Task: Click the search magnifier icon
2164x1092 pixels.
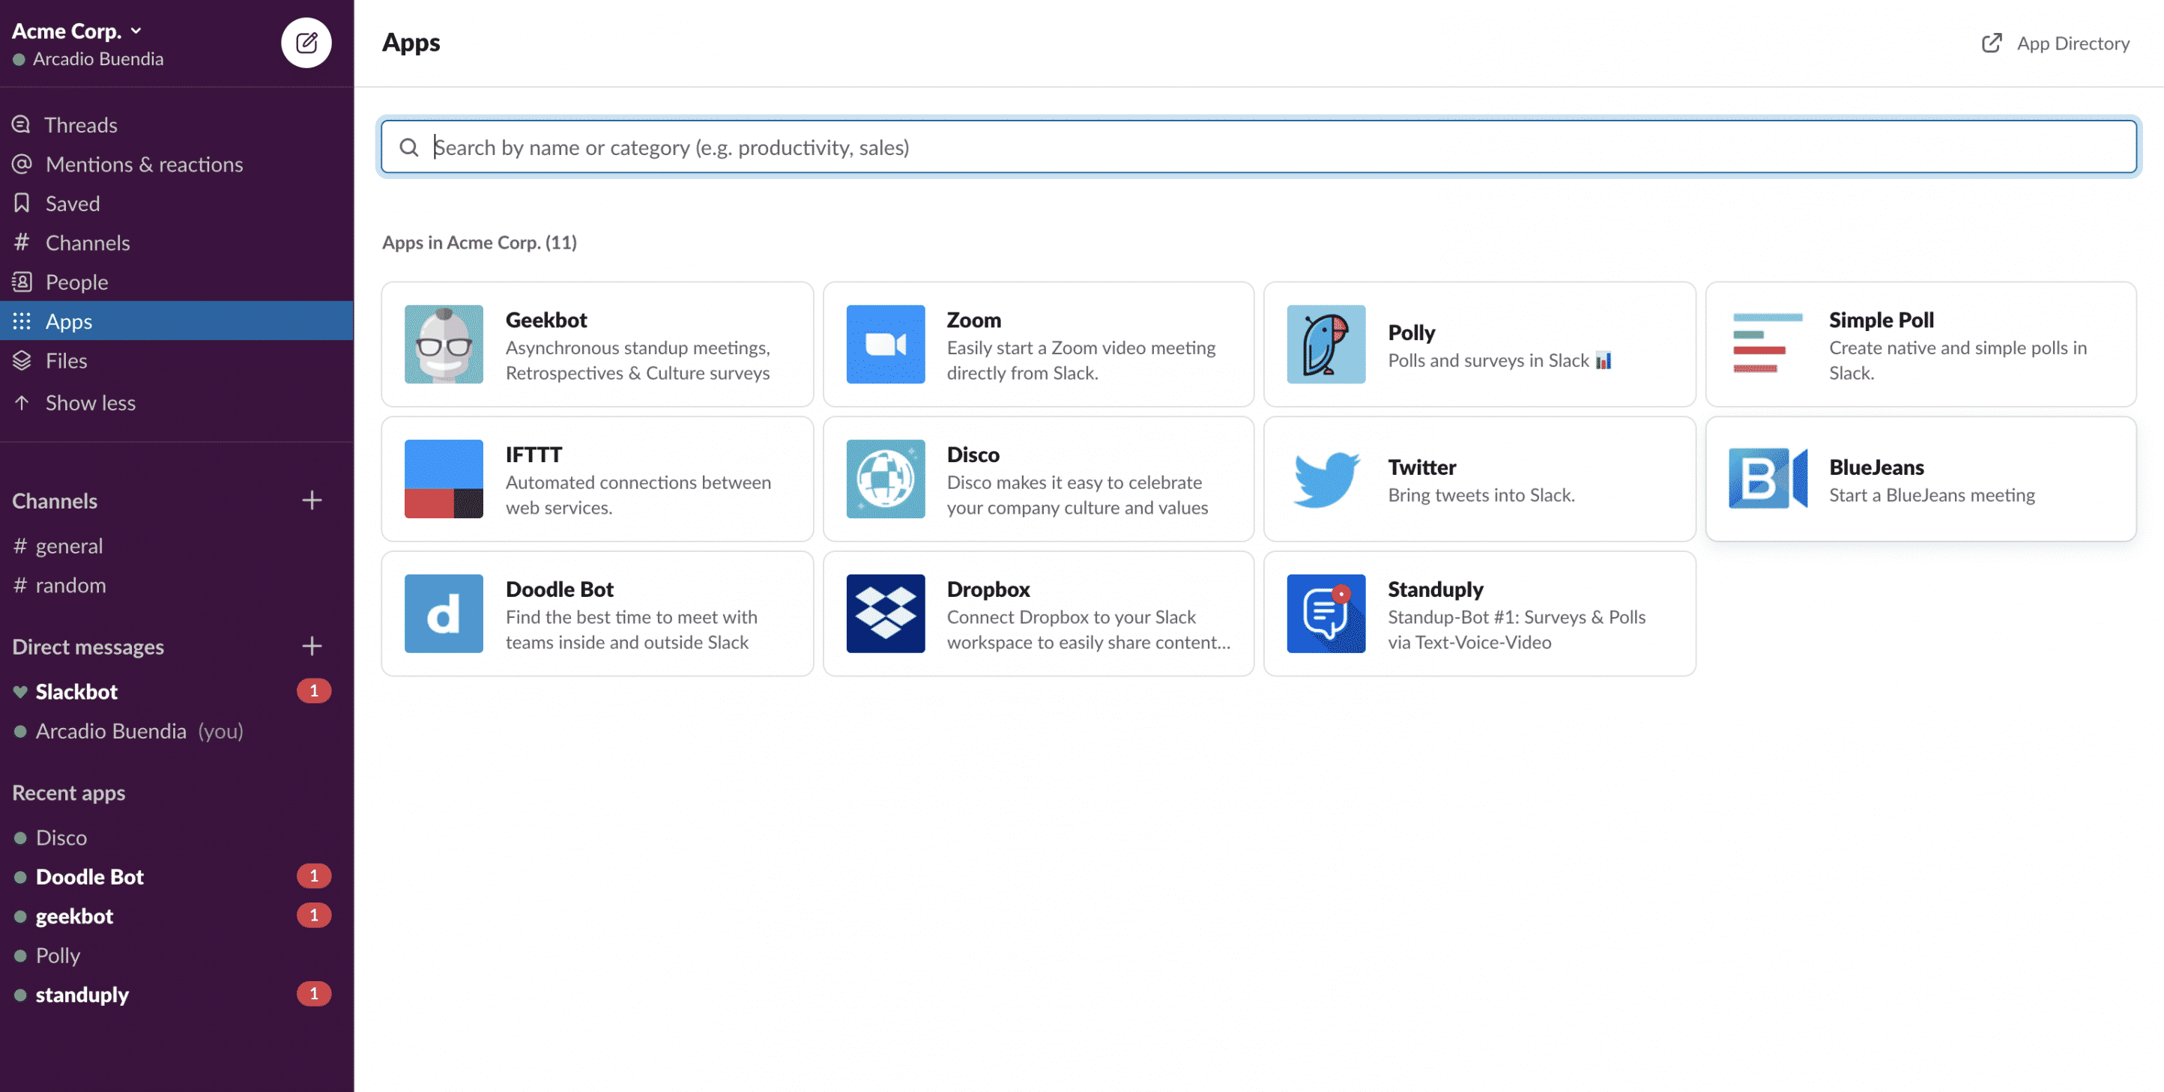Action: (x=408, y=147)
